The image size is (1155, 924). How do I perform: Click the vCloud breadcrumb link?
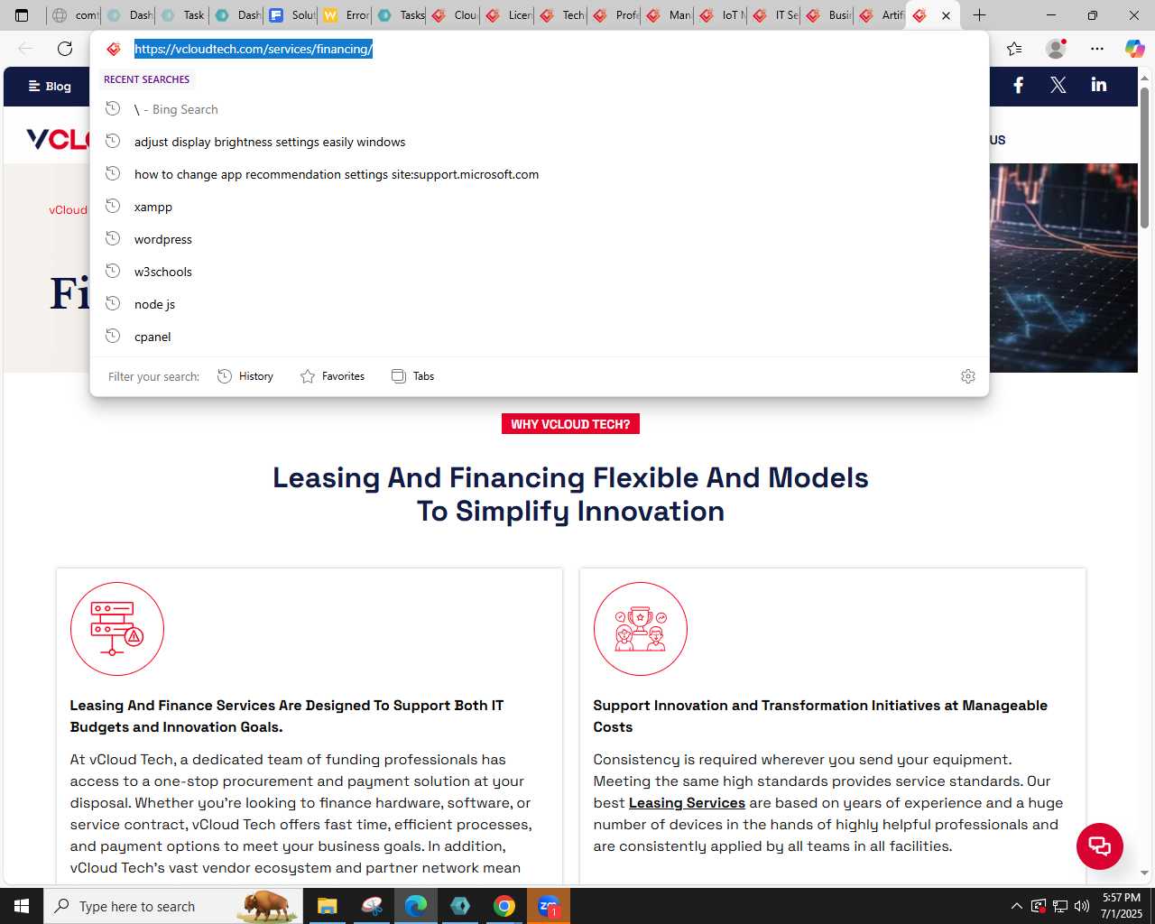click(x=69, y=210)
